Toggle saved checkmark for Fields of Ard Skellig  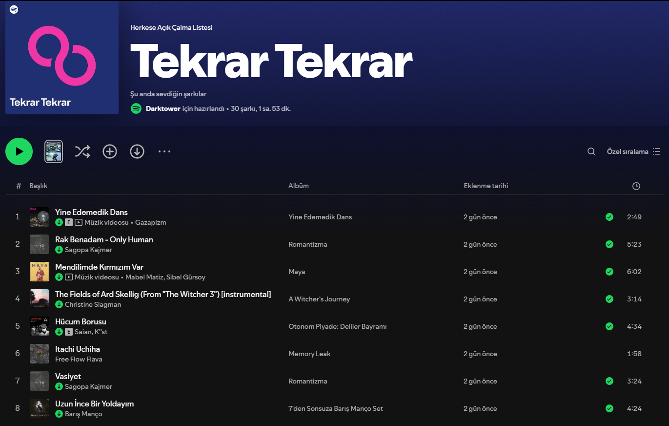point(609,299)
